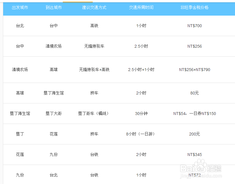The width and height of the screenshot is (235, 184).
Task: Click 清境农场 in the departure column
Action: pyautogui.click(x=20, y=70)
